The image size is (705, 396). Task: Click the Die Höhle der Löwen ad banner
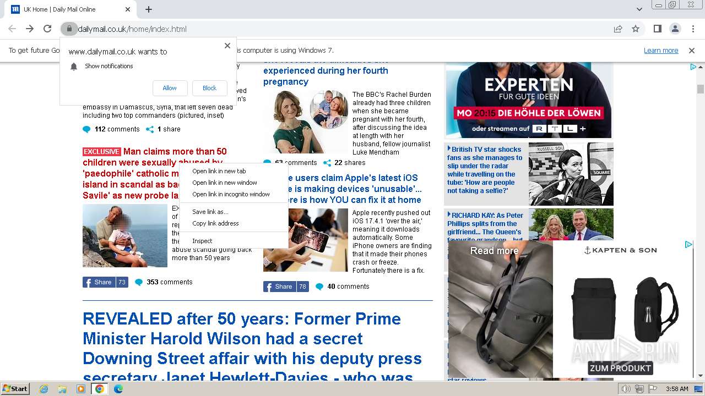pos(529,100)
